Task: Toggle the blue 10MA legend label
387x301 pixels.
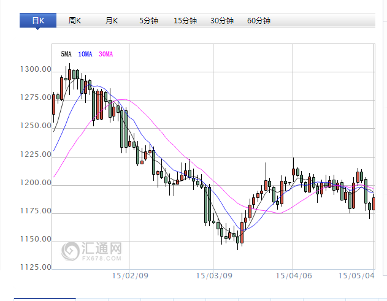Action: tap(85, 55)
